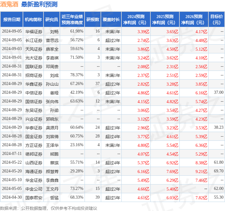Click analyst name 张向伟

(52, 102)
